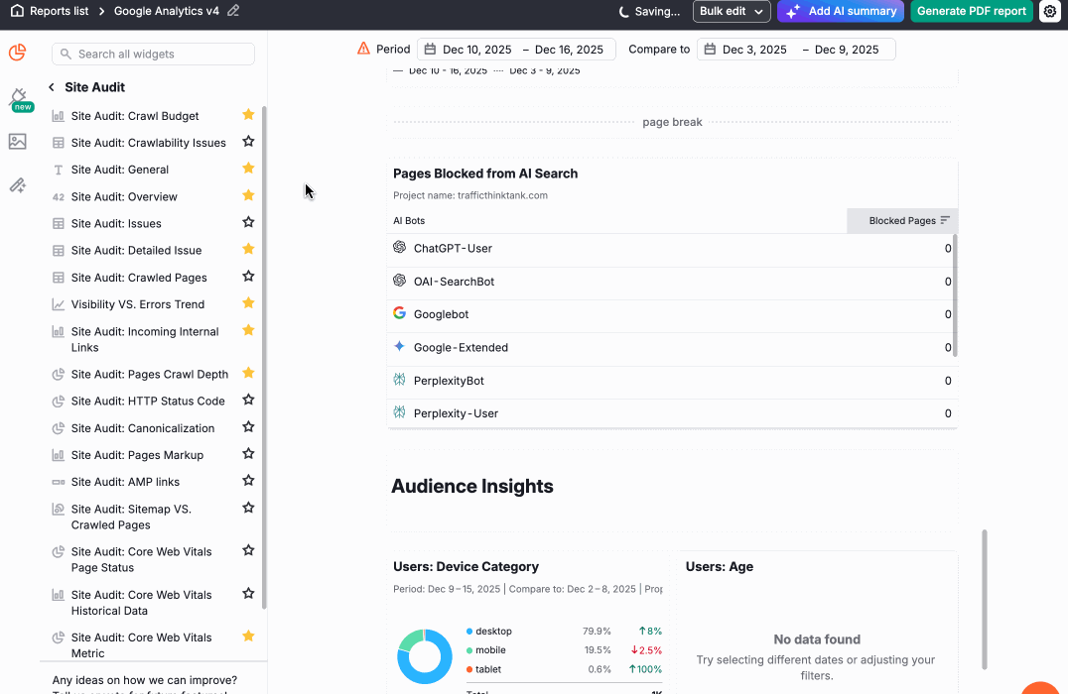Toggle the star on Site Audit: AMP links

tap(248, 482)
